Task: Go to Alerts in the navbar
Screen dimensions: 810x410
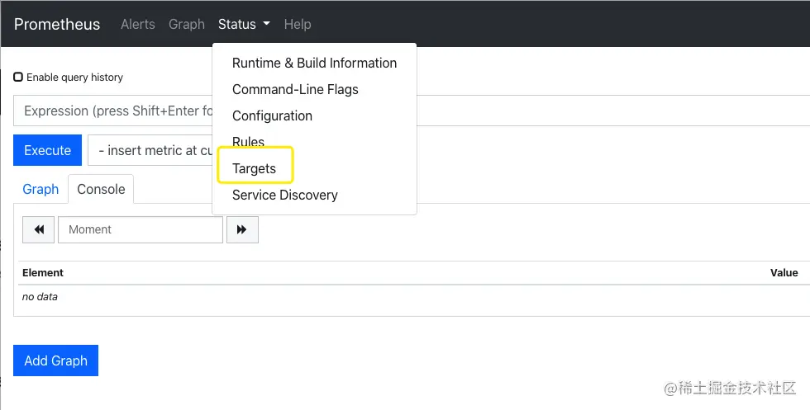Action: (x=137, y=25)
